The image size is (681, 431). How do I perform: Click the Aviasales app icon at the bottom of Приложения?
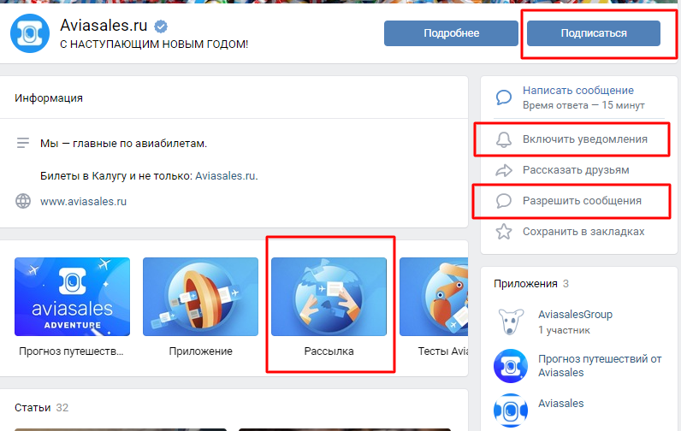point(511,410)
